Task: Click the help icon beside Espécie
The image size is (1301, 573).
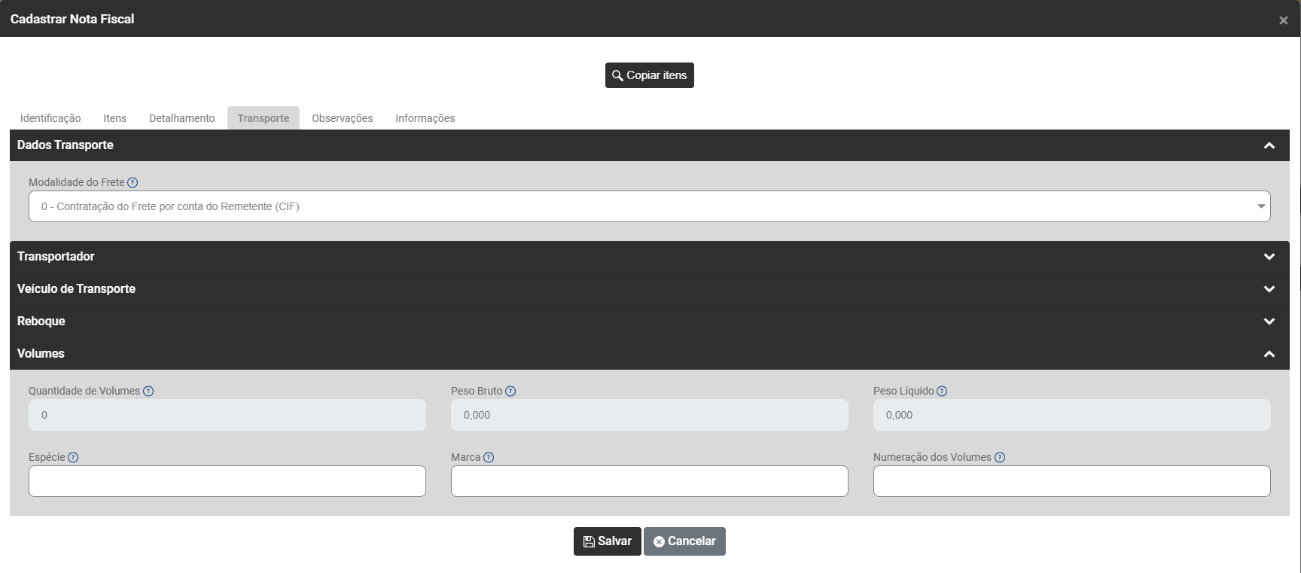Action: coord(73,457)
